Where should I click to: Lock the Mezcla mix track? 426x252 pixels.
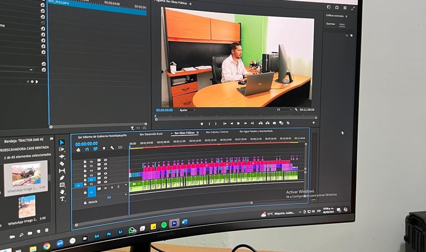pos(85,203)
